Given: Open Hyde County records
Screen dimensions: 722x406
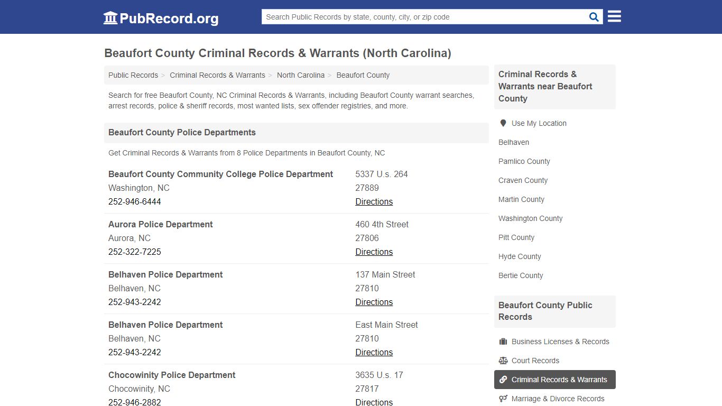Looking at the screenshot, I should point(520,256).
